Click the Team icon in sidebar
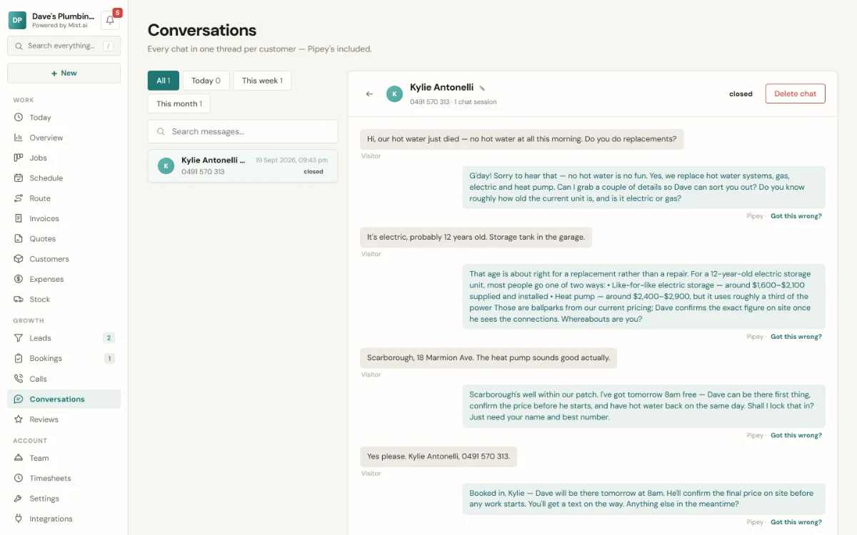Screen dimensions: 857x535 (19, 458)
